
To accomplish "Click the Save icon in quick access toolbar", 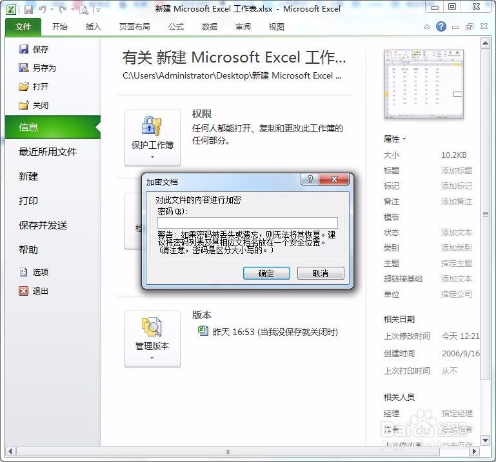I will pyautogui.click(x=28, y=10).
